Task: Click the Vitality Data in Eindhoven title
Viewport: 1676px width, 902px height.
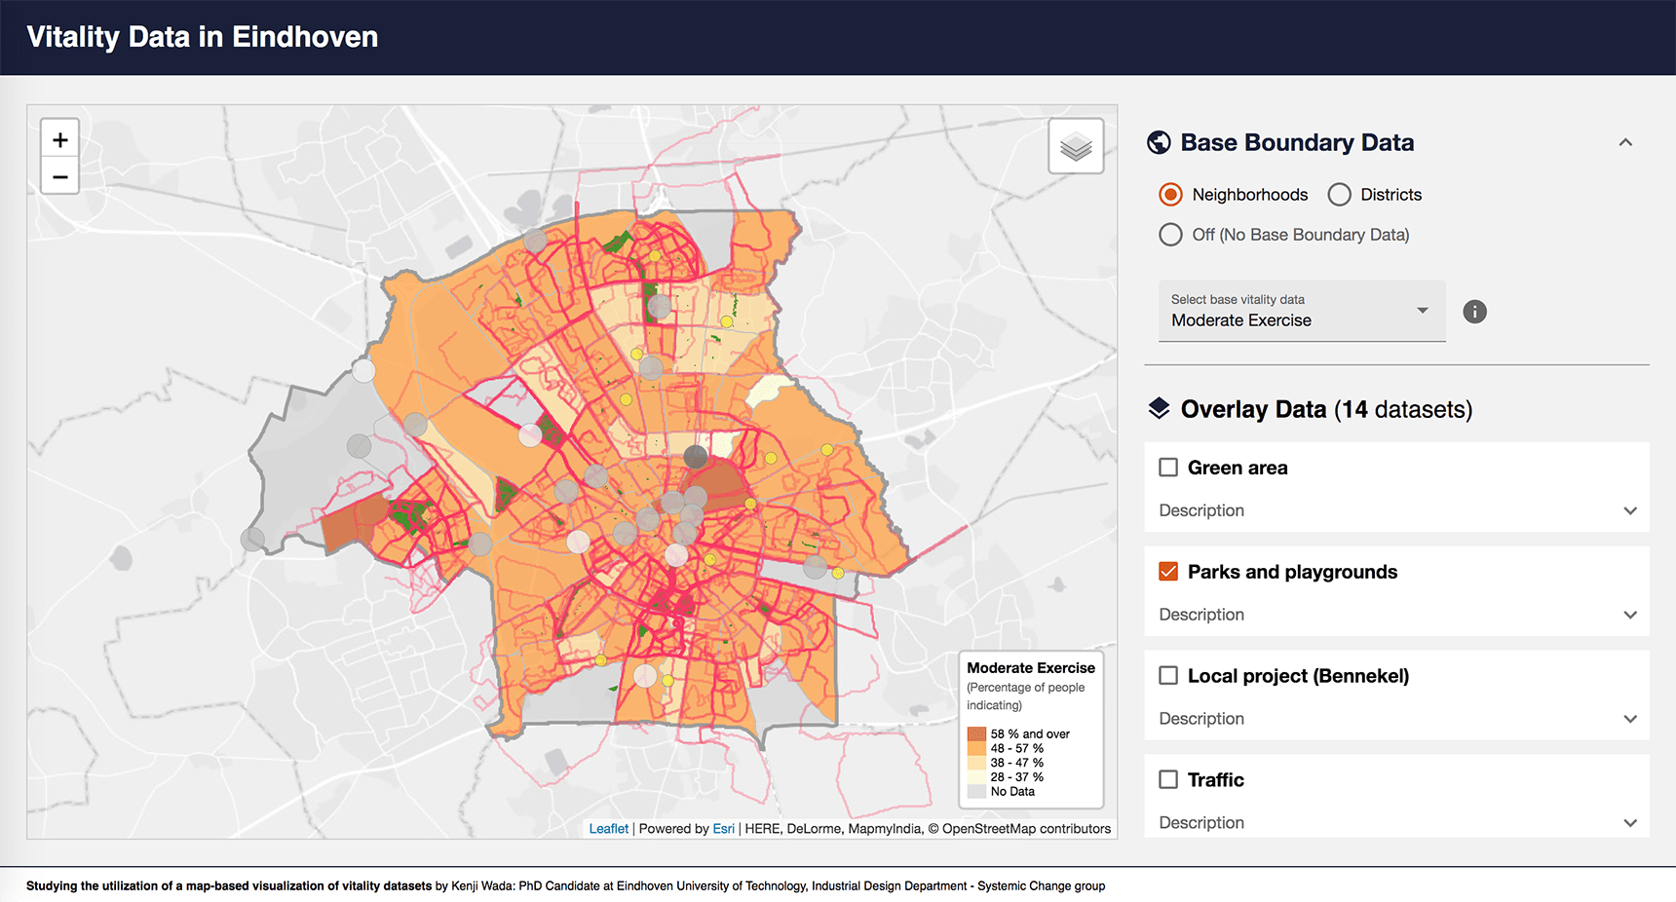Action: point(203,37)
